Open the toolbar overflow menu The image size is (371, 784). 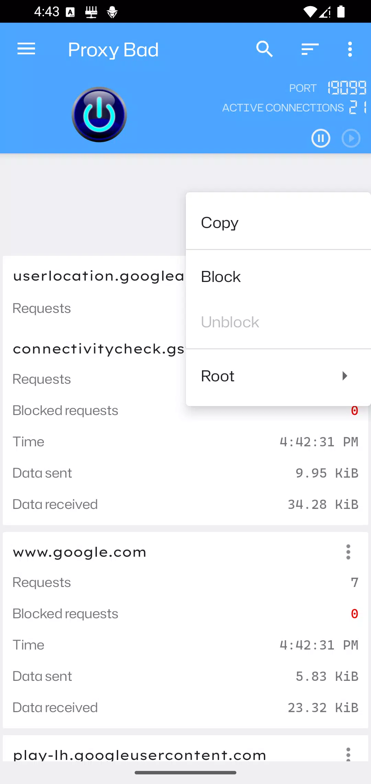coord(350,49)
